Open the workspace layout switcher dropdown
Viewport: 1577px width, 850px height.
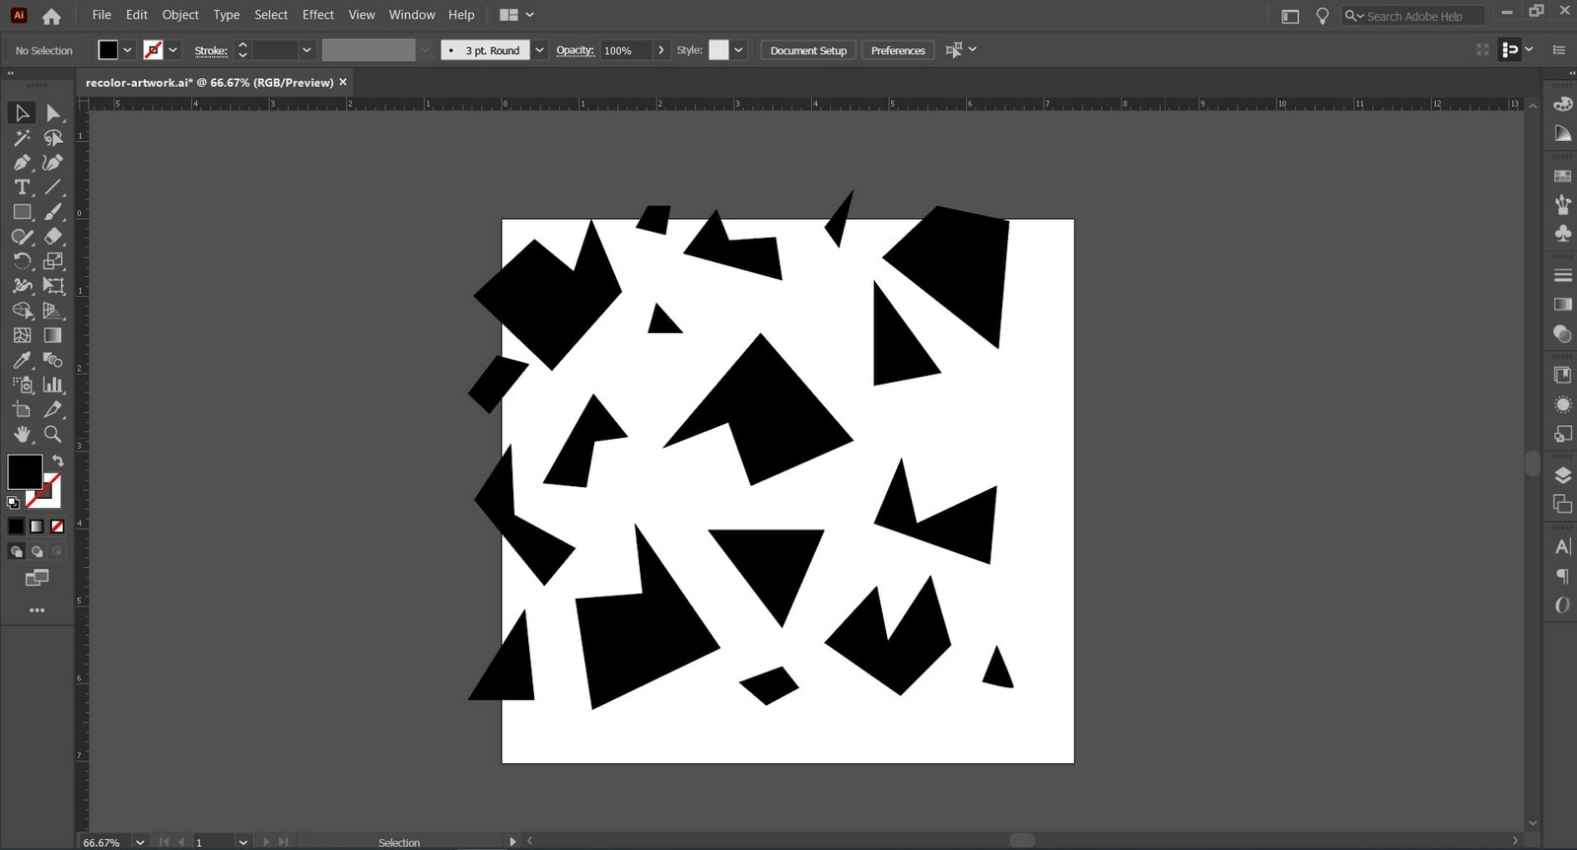coord(529,15)
